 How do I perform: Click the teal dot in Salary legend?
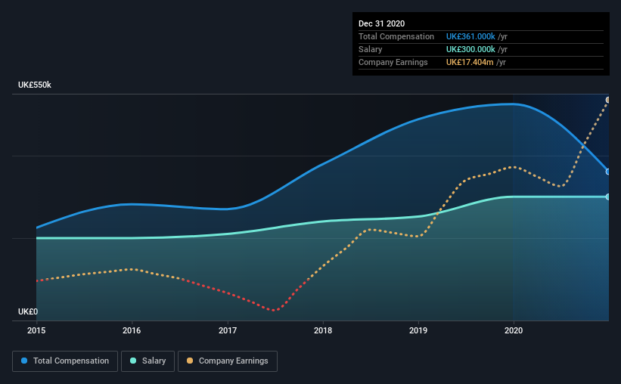pos(133,361)
